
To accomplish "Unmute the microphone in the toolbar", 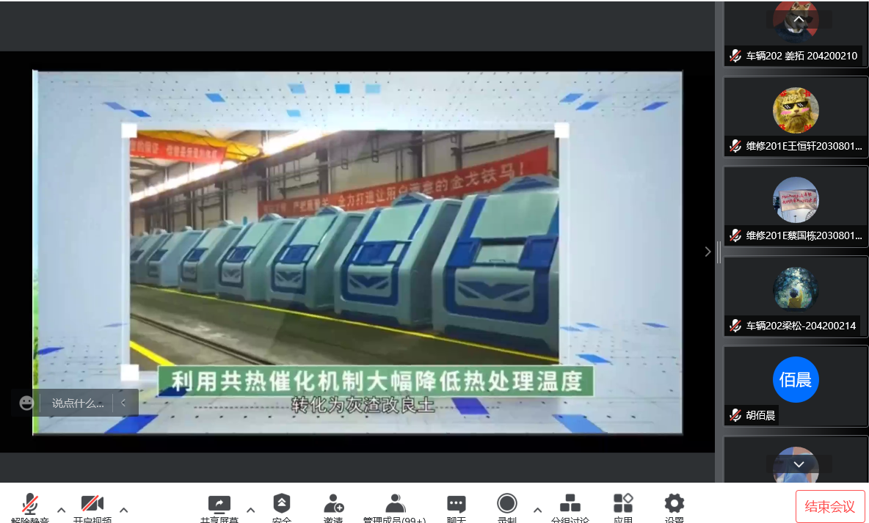I will (30, 505).
